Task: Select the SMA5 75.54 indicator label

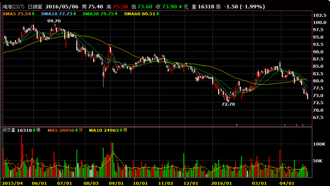Action: [17, 14]
